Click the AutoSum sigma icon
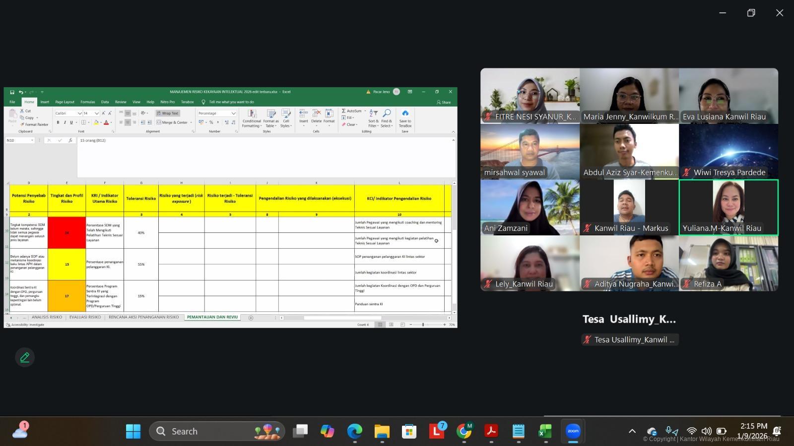Viewport: 794px width, 446px height. click(x=343, y=111)
